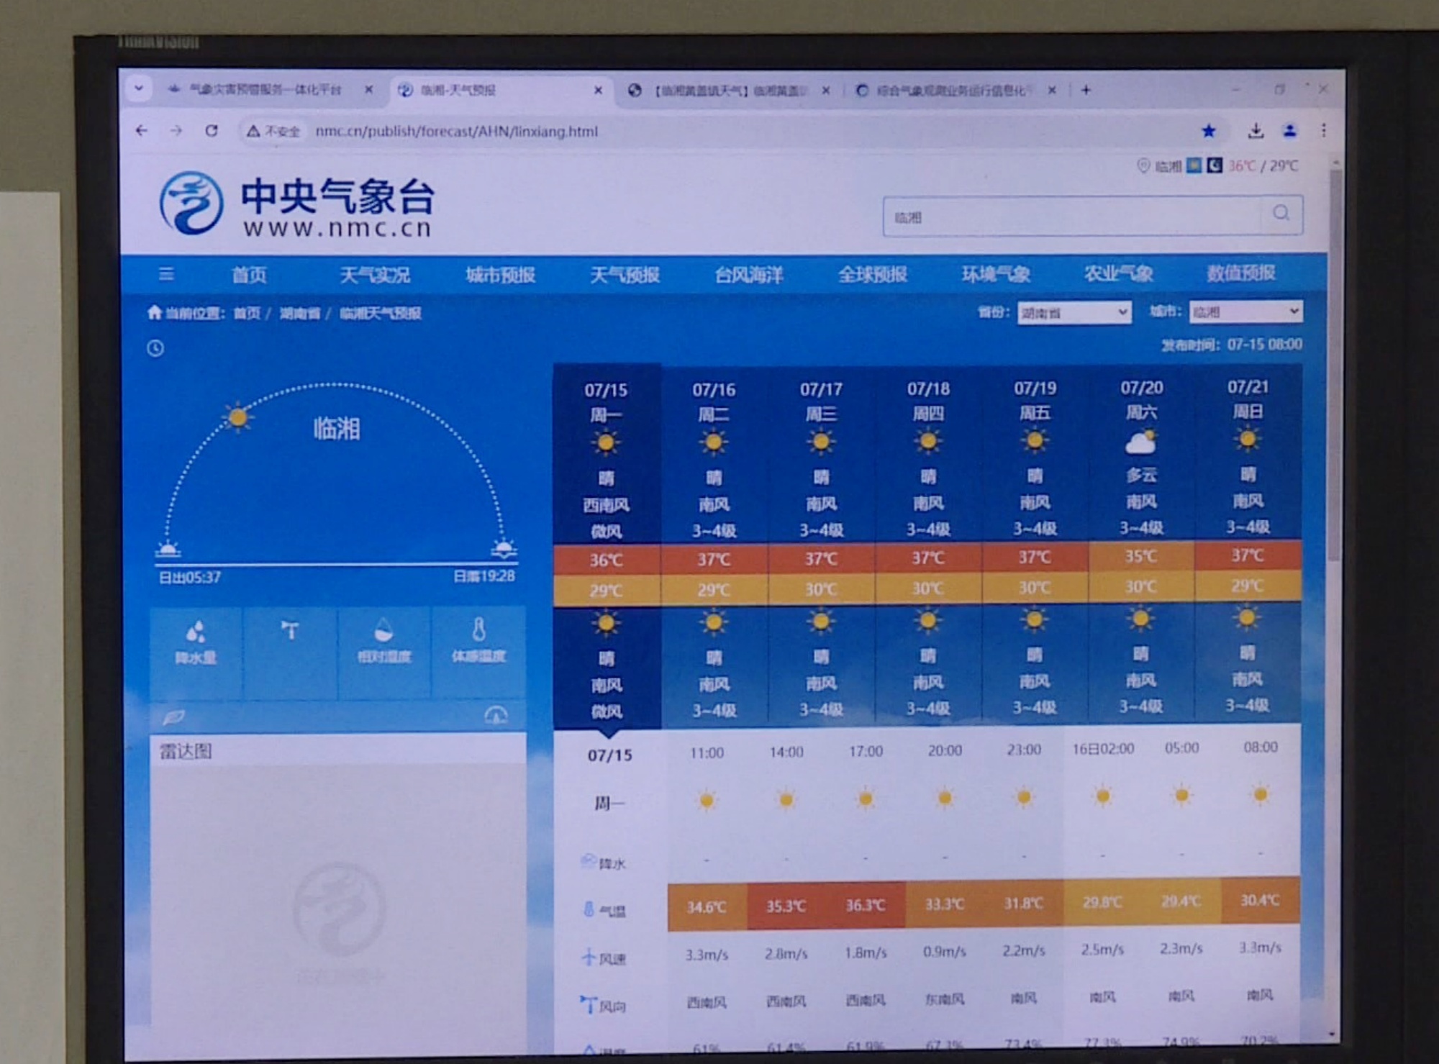Screen dimensions: 1439x1064
Task: Click the 36.3℃ temperature cell at 17:00
Action: [865, 905]
